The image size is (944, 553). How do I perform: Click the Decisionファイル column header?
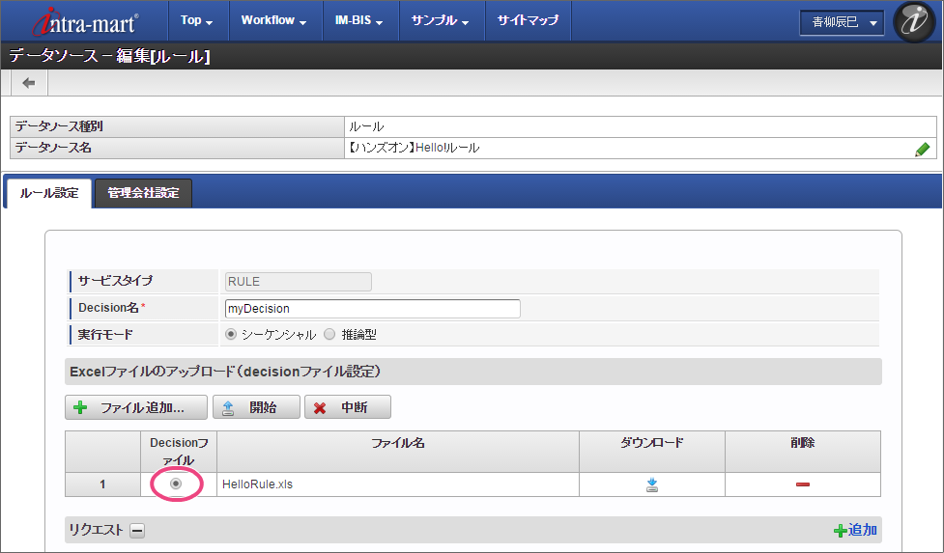[x=179, y=452]
